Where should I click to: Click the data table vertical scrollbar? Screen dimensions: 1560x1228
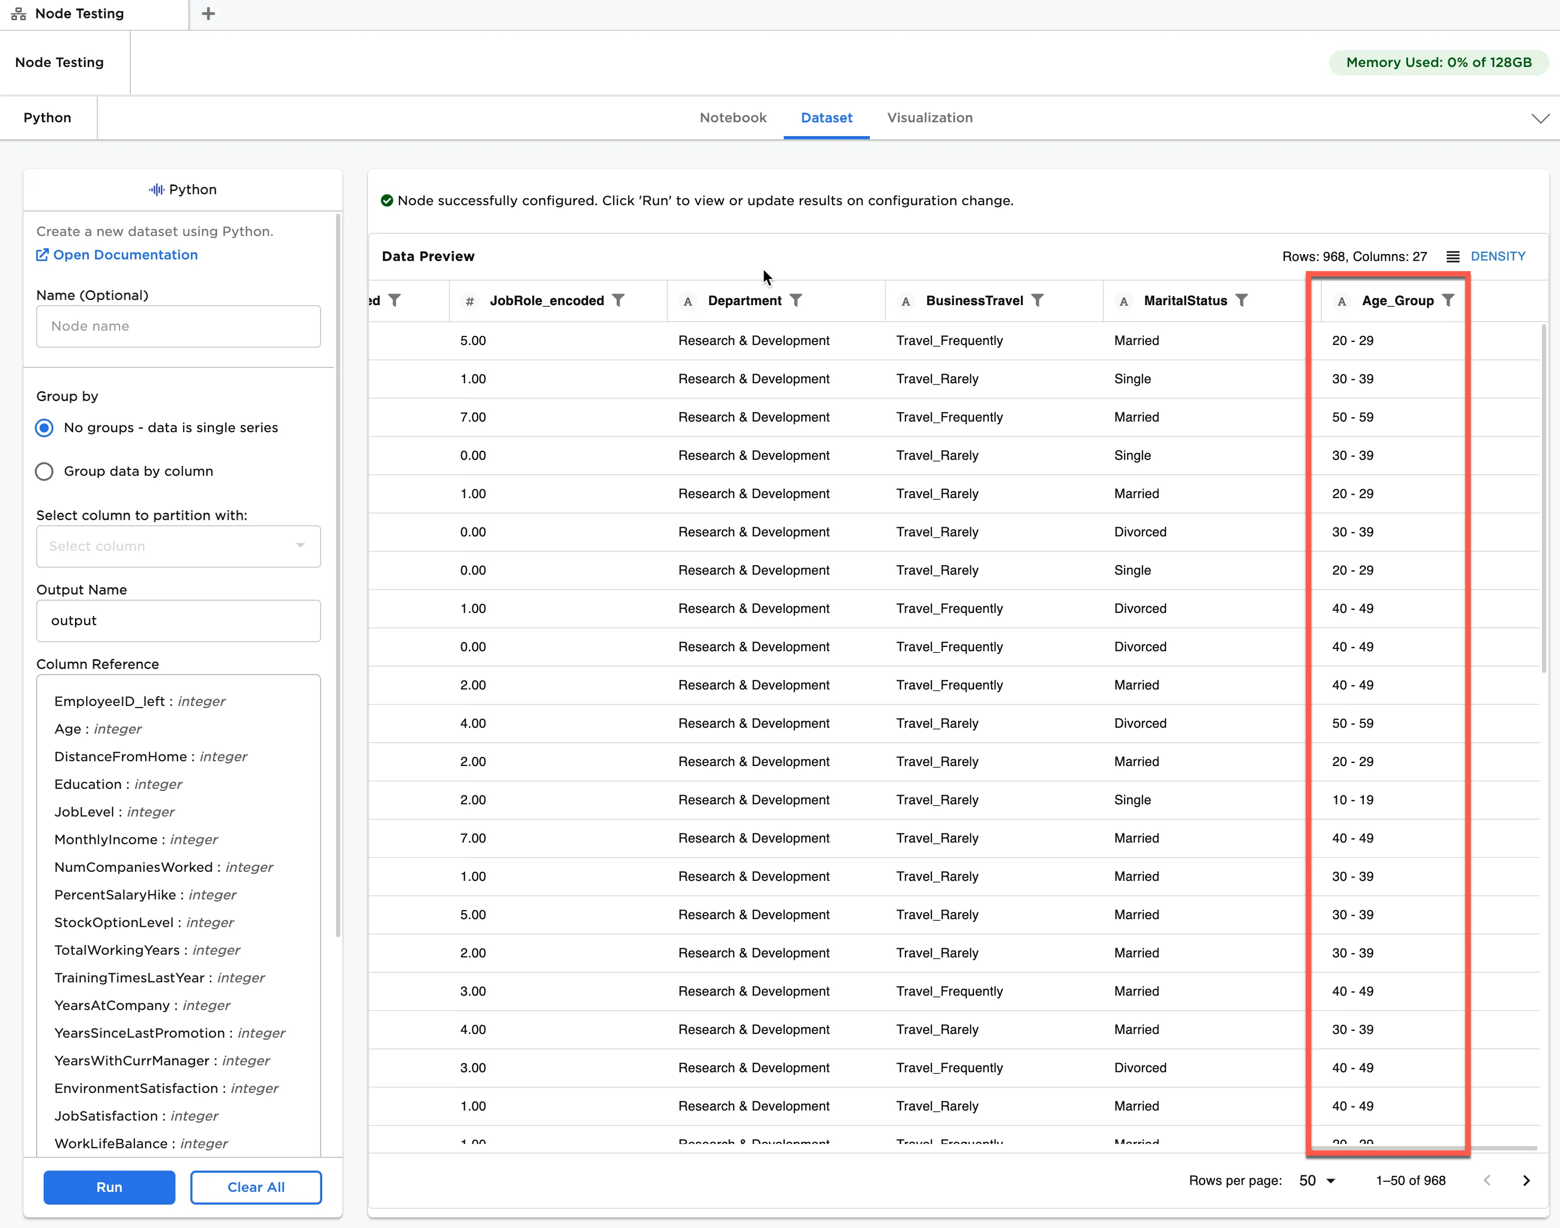[x=1544, y=496]
